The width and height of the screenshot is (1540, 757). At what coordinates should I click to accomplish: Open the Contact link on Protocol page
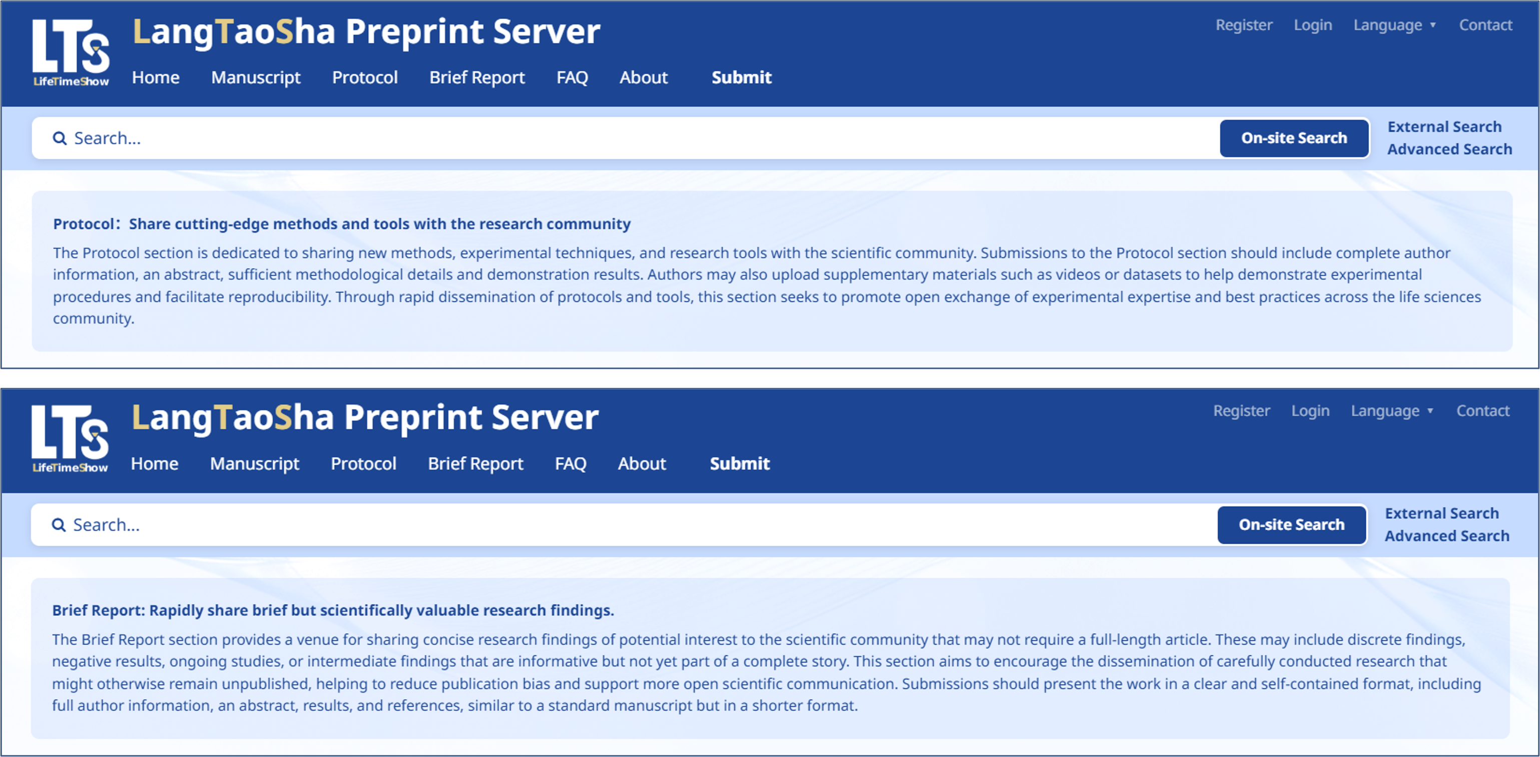click(x=1485, y=25)
